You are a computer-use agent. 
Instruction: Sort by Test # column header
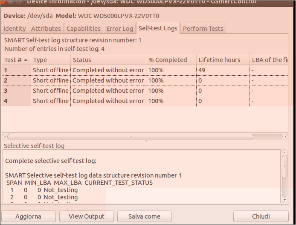(x=17, y=60)
